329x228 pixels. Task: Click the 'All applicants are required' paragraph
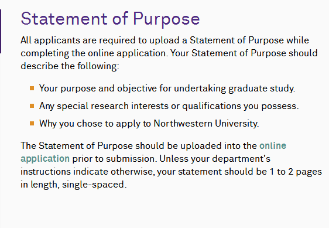(x=169, y=53)
